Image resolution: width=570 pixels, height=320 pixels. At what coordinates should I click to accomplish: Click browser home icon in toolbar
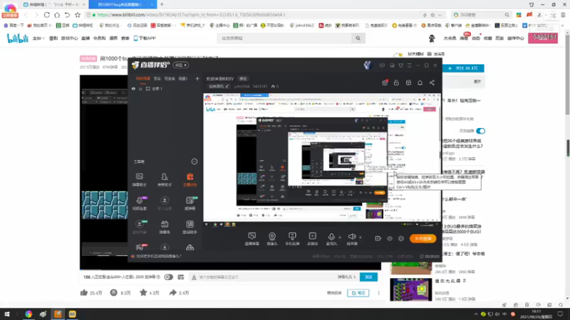pyautogui.click(x=57, y=15)
